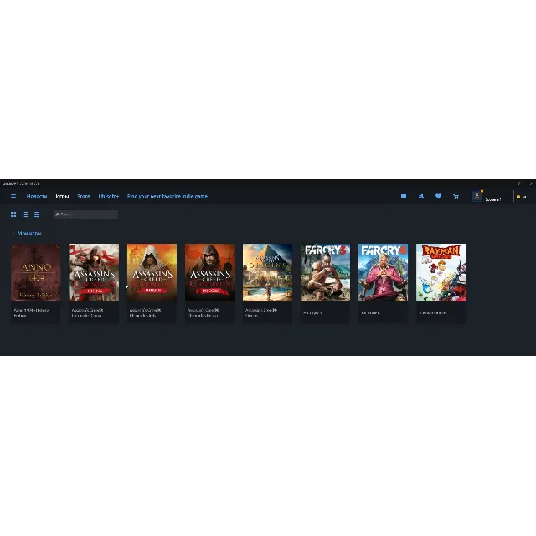Open the Far Cry 4 cover
Viewport: 536px width, 536px height.
click(384, 272)
